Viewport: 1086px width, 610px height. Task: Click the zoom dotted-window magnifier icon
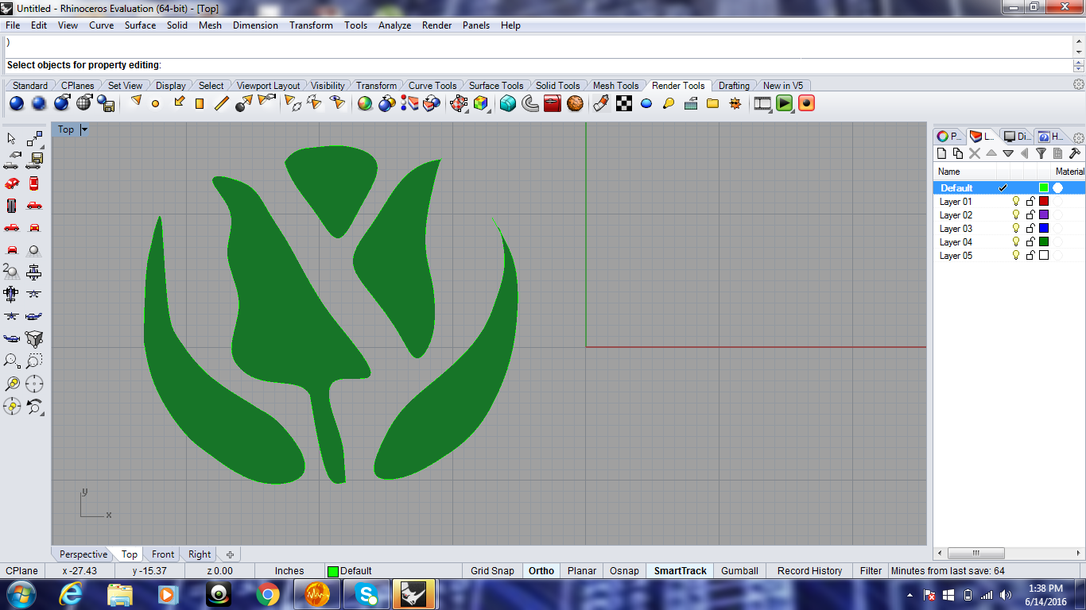34,361
